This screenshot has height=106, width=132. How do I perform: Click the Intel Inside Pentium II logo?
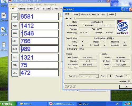(123, 27)
